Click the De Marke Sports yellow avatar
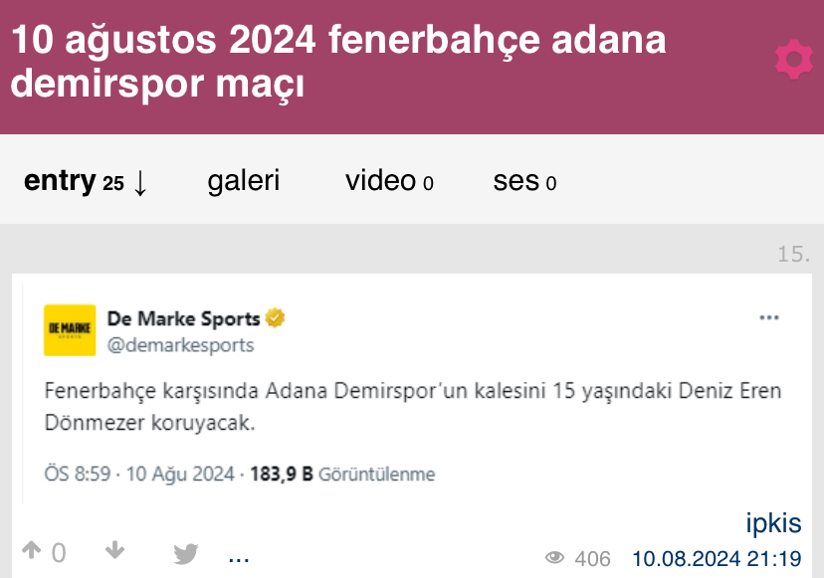This screenshot has height=578, width=824. point(70,330)
